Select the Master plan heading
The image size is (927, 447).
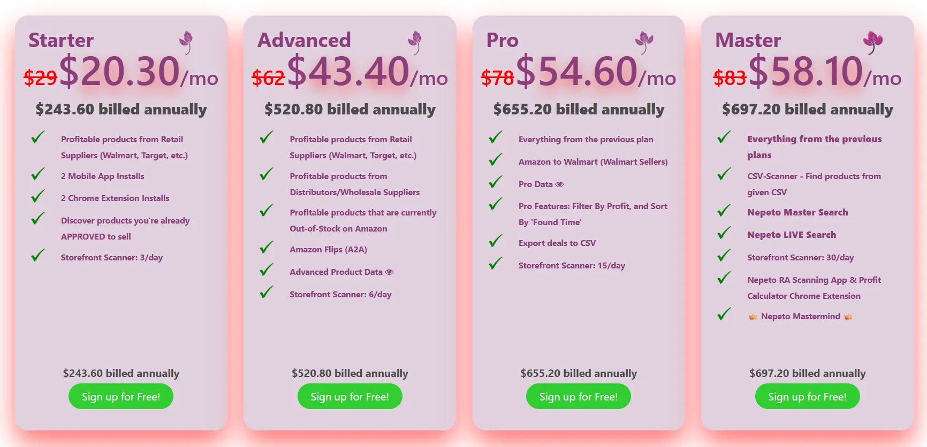748,40
